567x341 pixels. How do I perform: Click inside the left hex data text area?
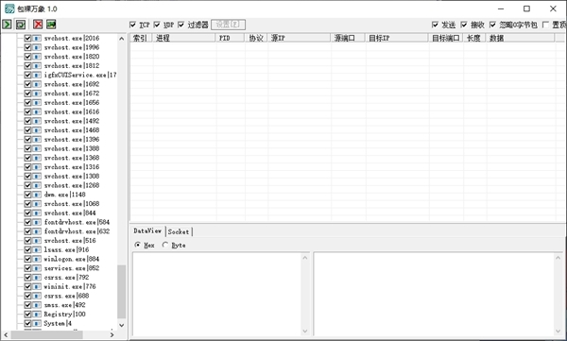click(217, 295)
